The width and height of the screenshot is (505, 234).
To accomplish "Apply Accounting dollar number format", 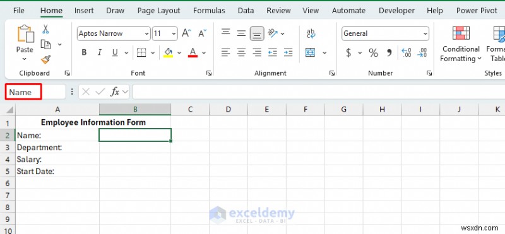I will point(348,52).
